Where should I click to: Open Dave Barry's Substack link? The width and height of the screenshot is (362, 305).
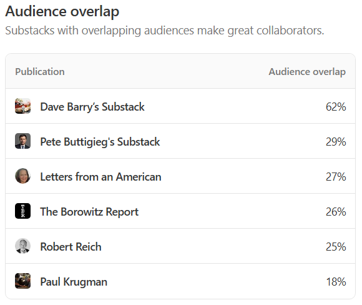[x=92, y=107]
